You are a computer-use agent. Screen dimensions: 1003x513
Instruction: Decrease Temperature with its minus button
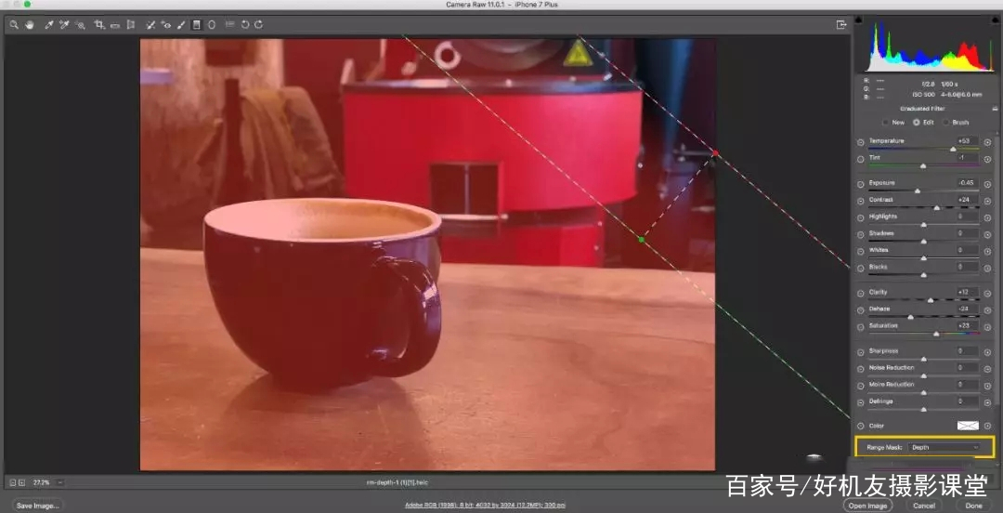tap(860, 142)
